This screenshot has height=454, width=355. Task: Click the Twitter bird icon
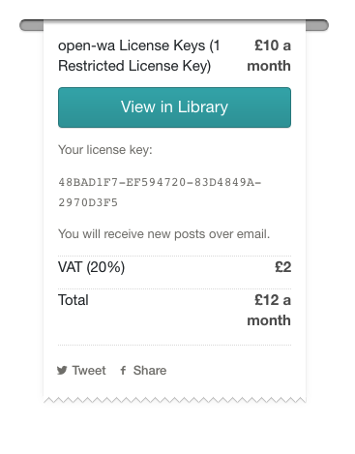62,370
